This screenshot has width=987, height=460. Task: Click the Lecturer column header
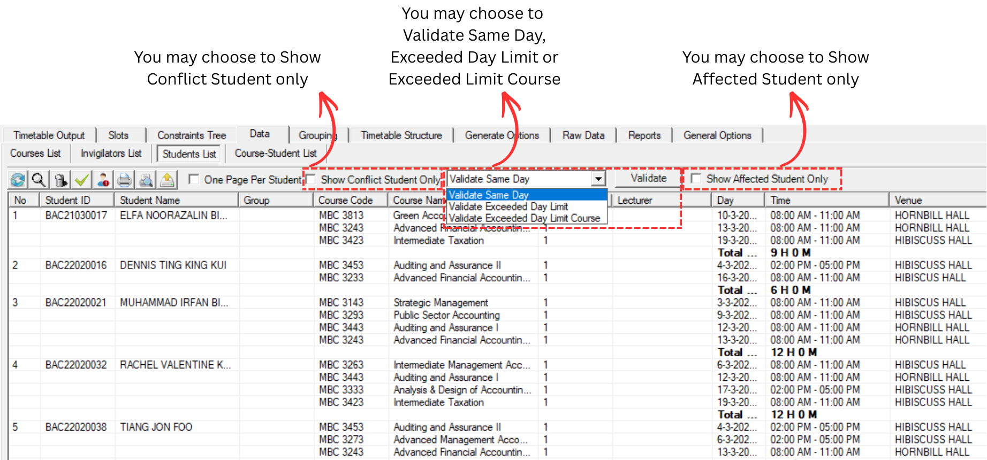click(x=662, y=200)
